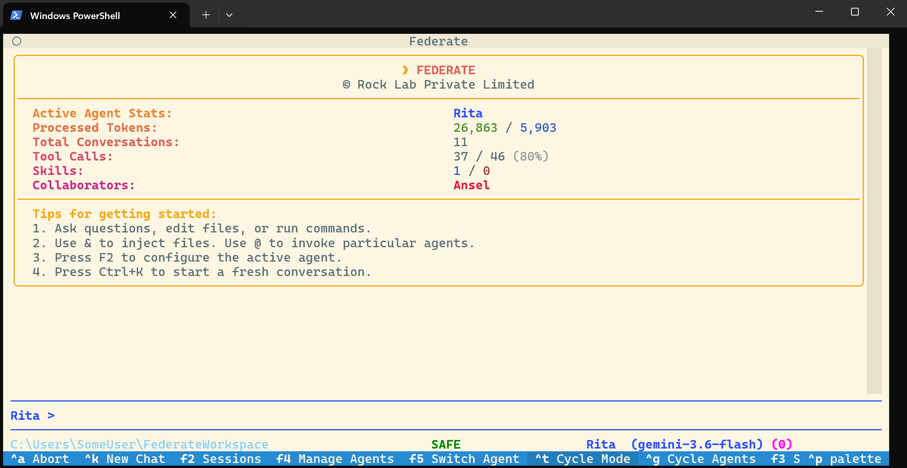
Task: Click the orange arrow FEDERATE logo
Action: tap(438, 70)
